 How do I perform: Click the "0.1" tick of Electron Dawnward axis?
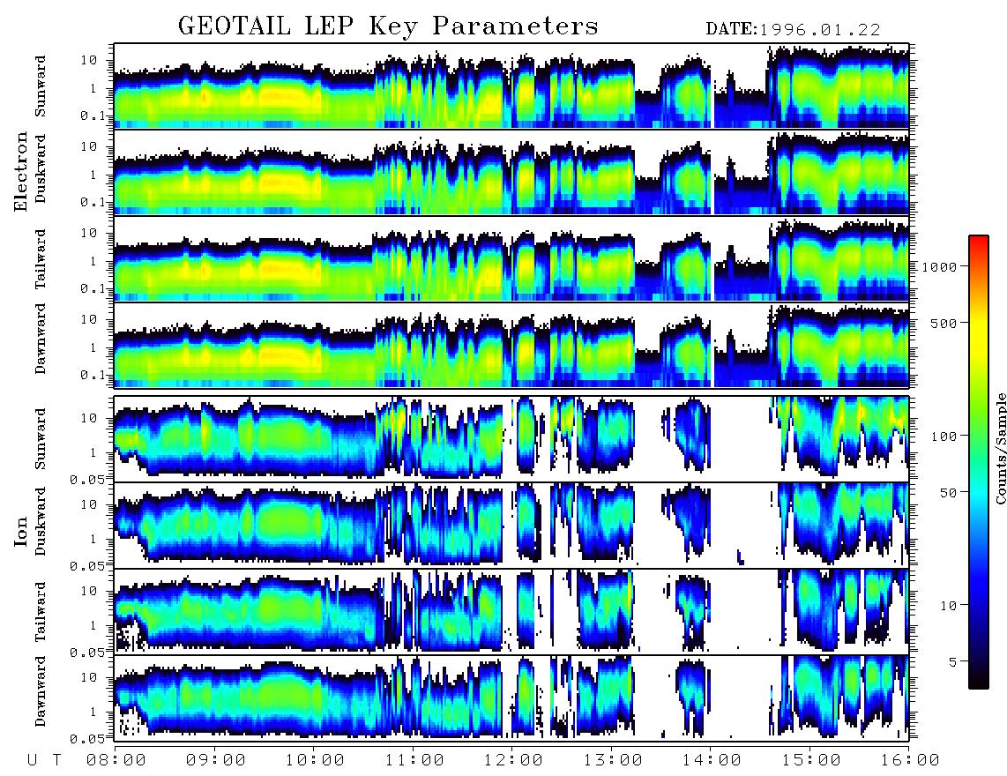(x=95, y=375)
